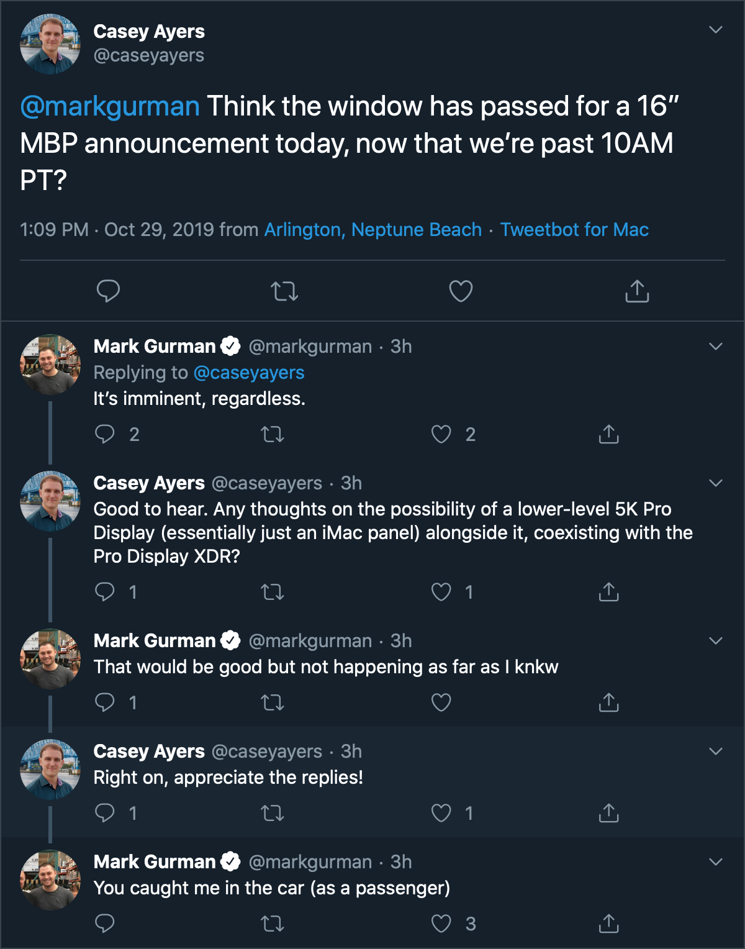
Task: Reply to the "not happening as far as I knkw" tweet
Action: [105, 702]
